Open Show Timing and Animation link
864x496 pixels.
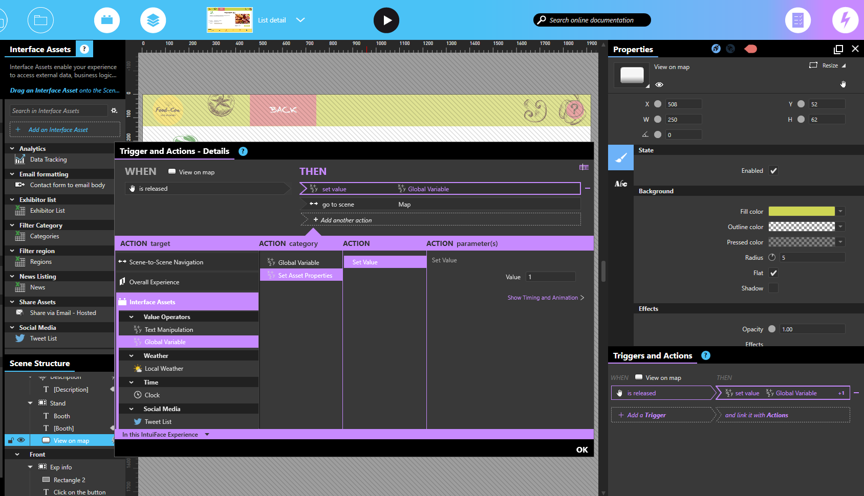[545, 298]
